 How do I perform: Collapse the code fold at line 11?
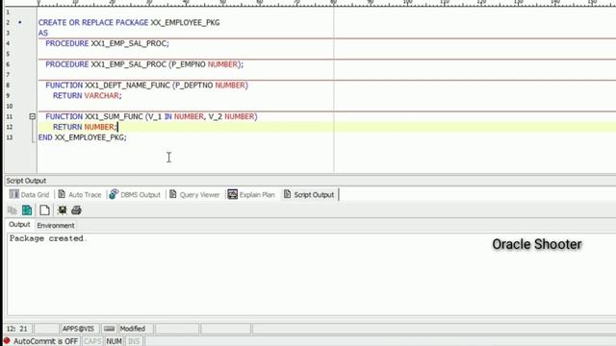pos(32,116)
